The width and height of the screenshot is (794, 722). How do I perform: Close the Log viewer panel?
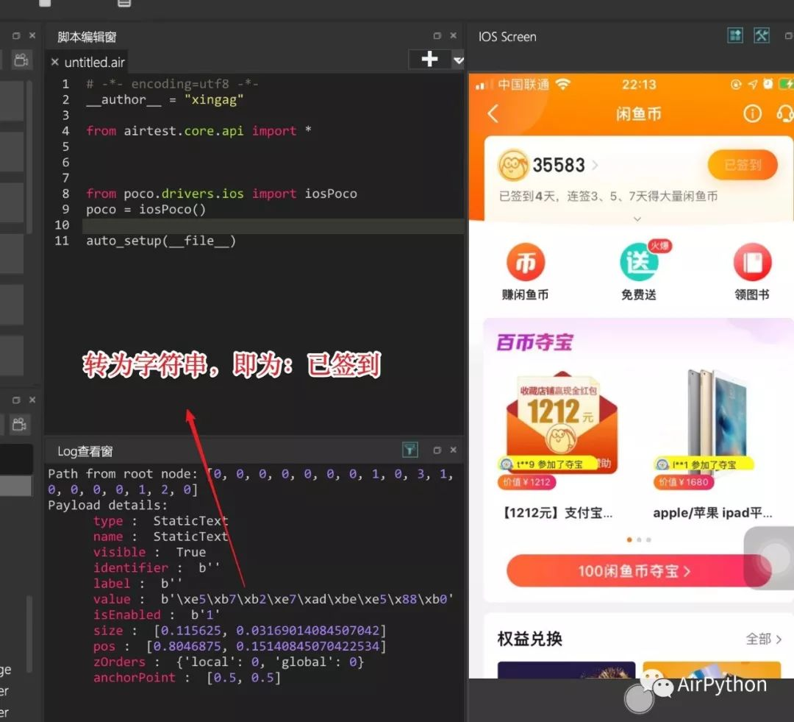[453, 450]
